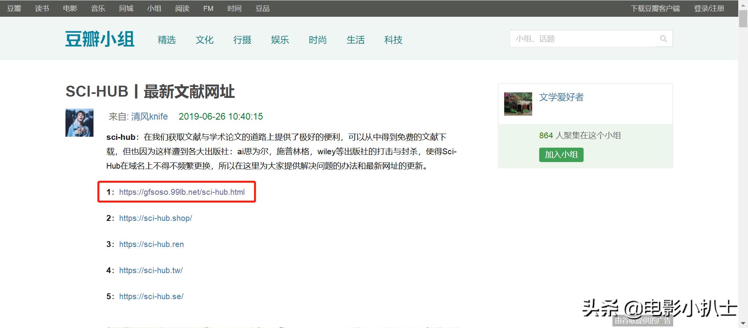Open the https://sci-hub.tw/ link
Image resolution: width=748 pixels, height=328 pixels.
151,270
